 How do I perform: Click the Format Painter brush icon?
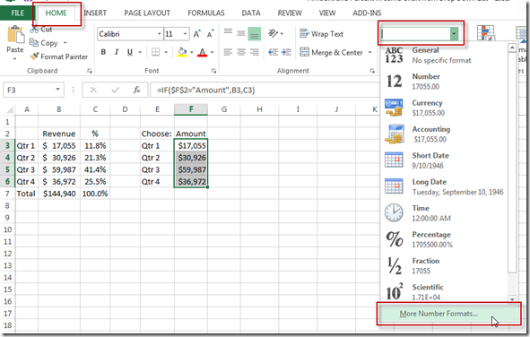point(34,56)
